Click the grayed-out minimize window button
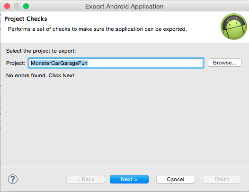 pyautogui.click(x=17, y=6)
